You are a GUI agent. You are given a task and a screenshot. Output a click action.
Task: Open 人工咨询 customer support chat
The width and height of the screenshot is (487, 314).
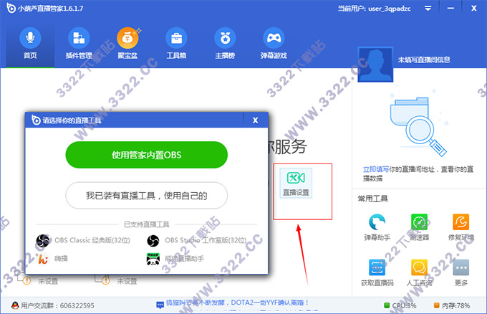(420, 272)
